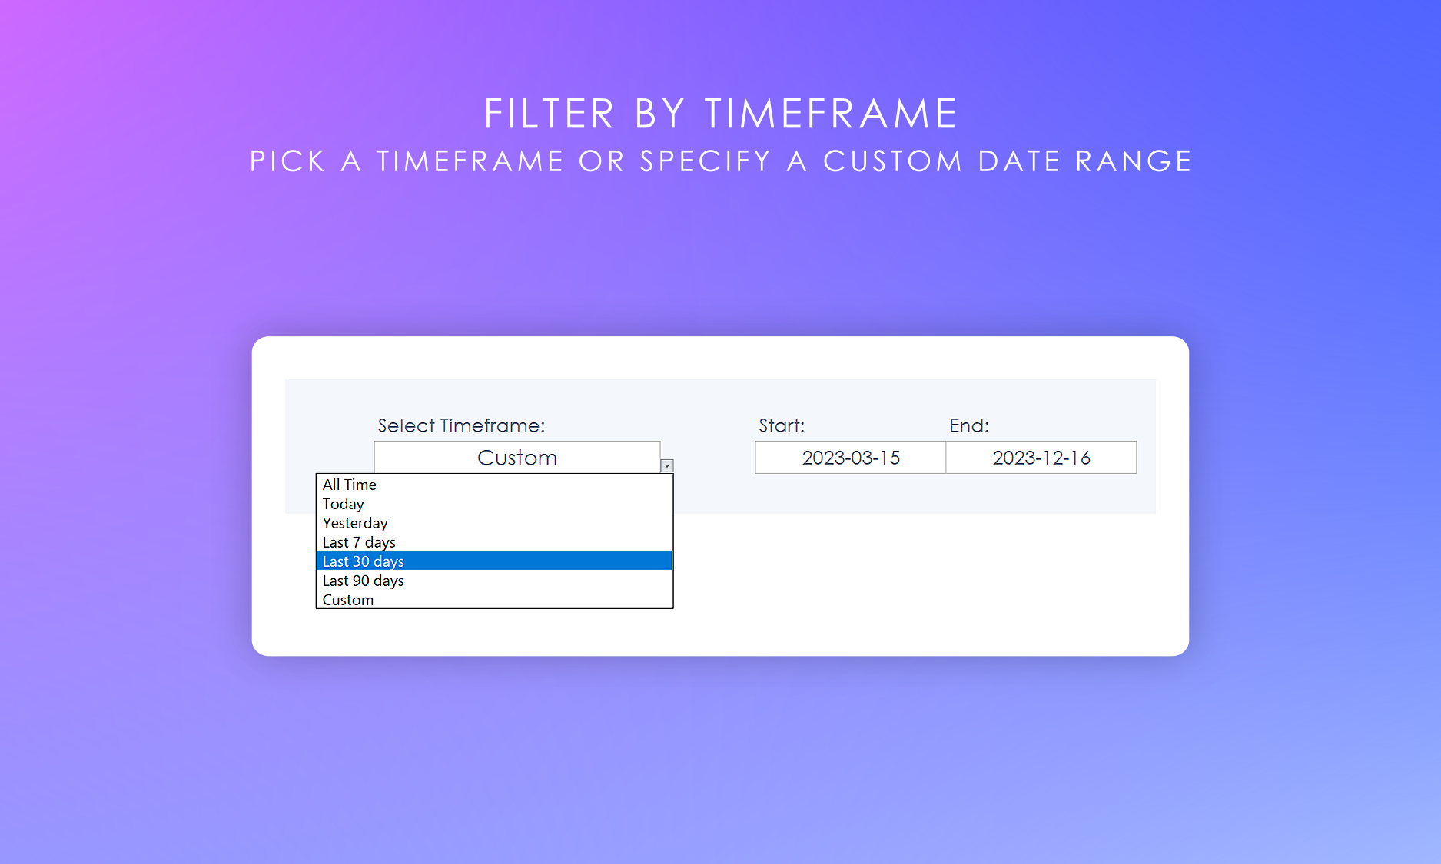
Task: Select the Today option
Action: (x=344, y=504)
